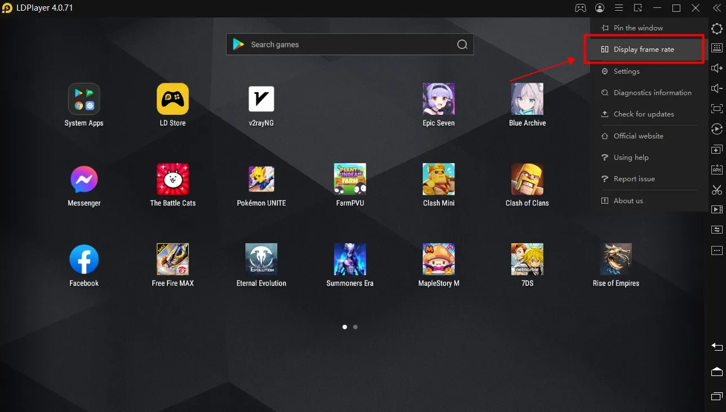This screenshot has width=726, height=412.
Task: Open Blue Archive game
Action: [x=527, y=99]
